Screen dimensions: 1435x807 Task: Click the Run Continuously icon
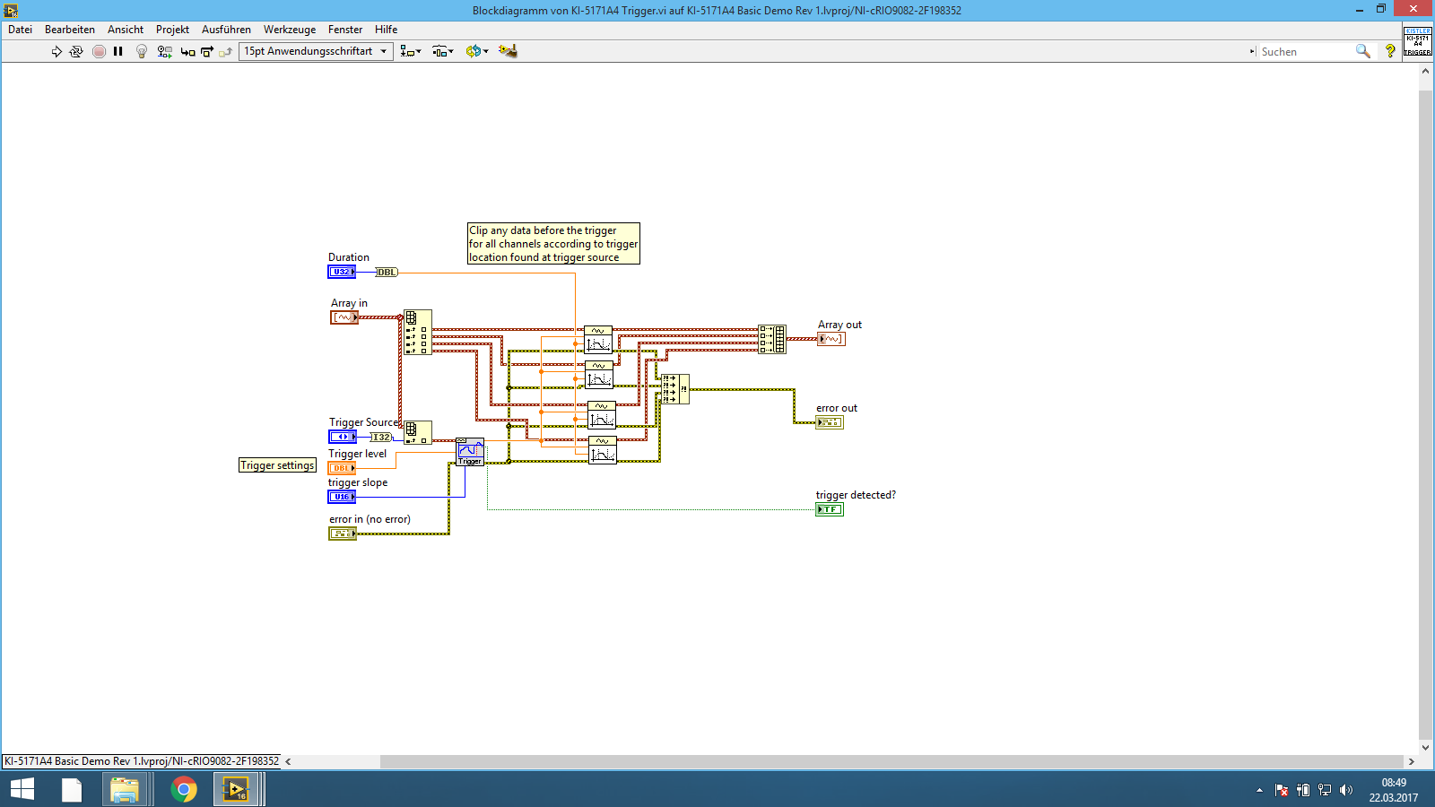(76, 52)
